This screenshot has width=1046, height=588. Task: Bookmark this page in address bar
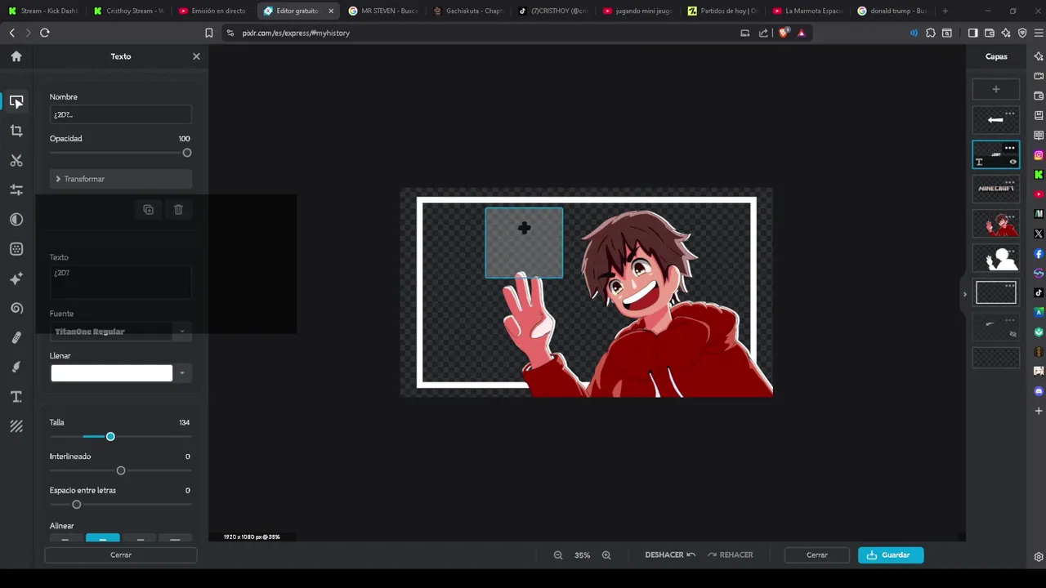point(209,33)
